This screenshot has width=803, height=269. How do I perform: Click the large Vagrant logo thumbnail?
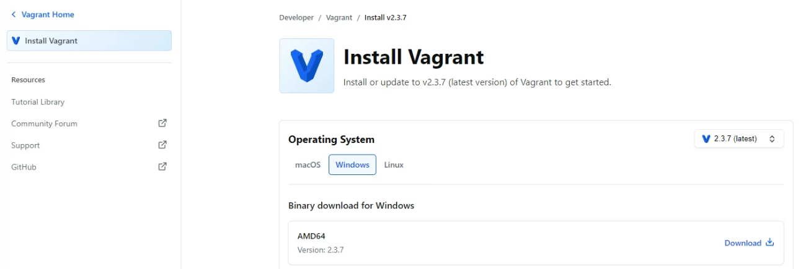(x=307, y=66)
